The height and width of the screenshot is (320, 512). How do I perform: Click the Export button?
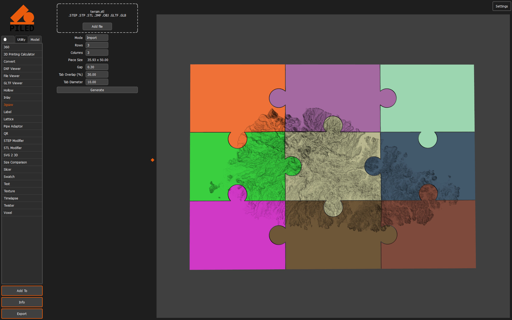click(22, 313)
